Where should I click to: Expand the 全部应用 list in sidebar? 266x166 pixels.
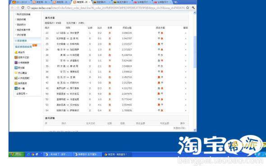tap(22, 93)
